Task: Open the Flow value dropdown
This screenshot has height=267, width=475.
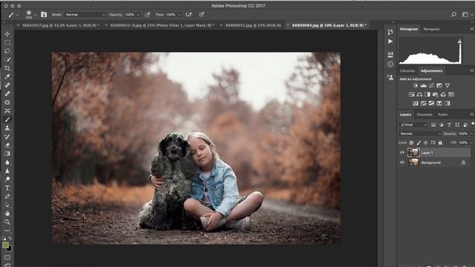Action: (x=180, y=15)
